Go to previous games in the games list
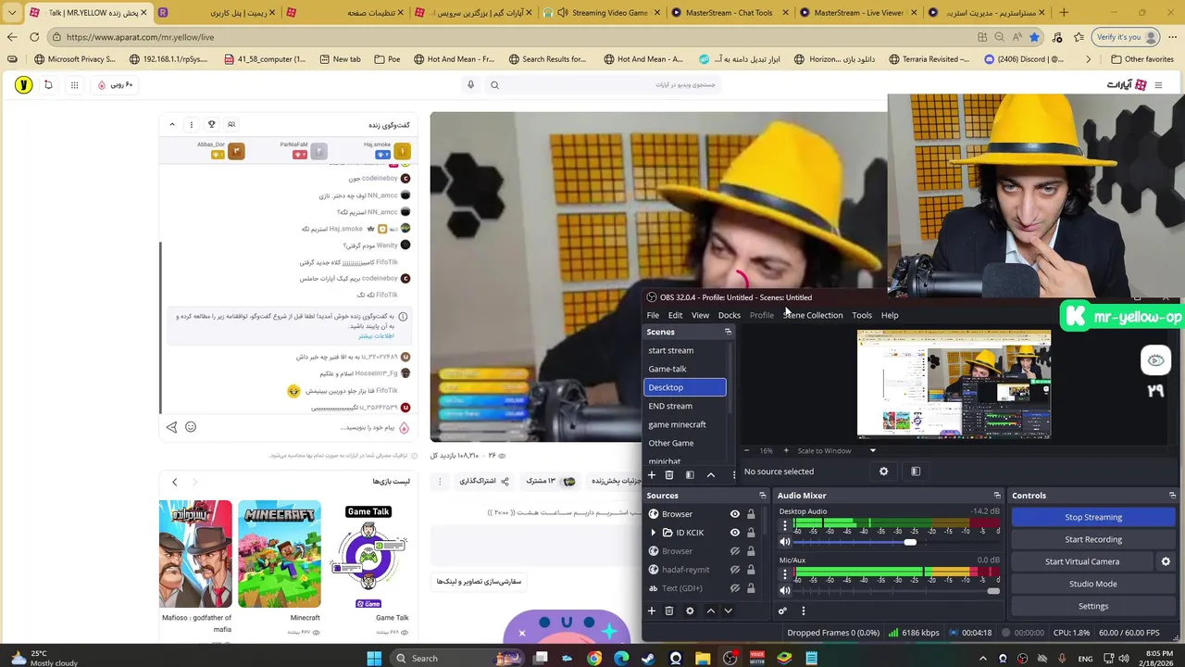 point(174,482)
